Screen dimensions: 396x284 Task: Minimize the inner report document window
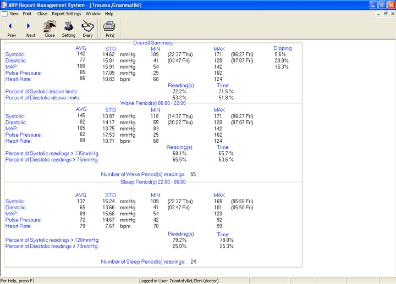pos(378,14)
